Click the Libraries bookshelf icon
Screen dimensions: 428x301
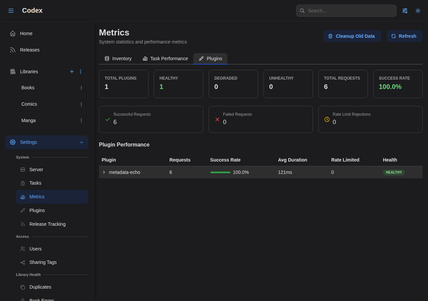pyautogui.click(x=13, y=72)
